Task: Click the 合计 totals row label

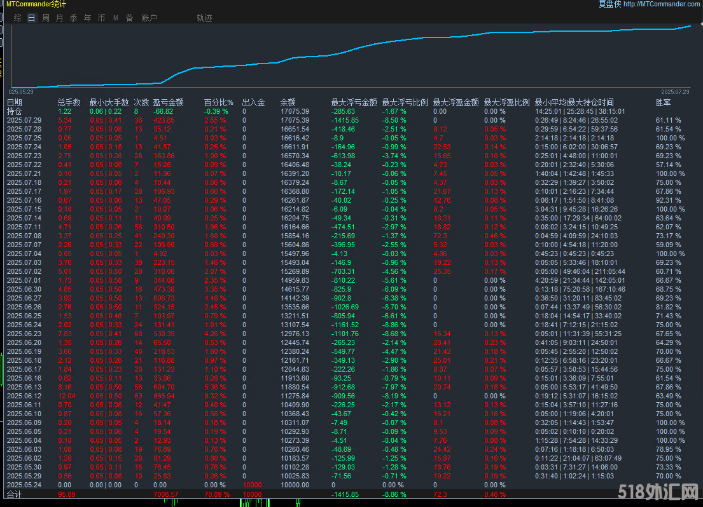Action: coord(14,494)
